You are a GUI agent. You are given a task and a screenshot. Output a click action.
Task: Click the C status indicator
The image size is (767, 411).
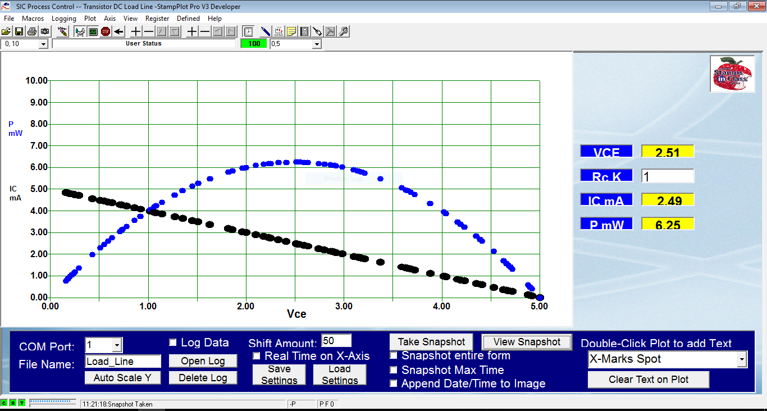[x=4, y=403]
